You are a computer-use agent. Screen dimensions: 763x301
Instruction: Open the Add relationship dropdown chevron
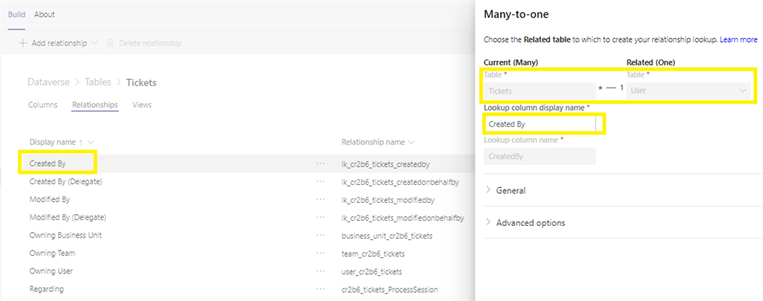tap(94, 43)
